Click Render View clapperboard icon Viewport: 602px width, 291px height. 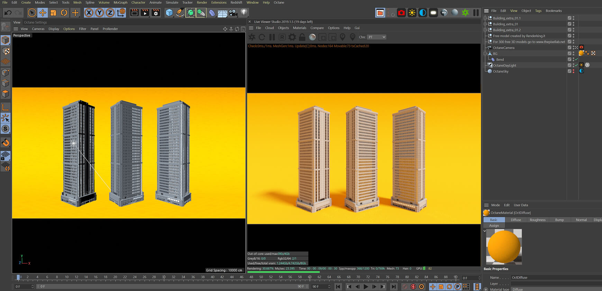[134, 13]
